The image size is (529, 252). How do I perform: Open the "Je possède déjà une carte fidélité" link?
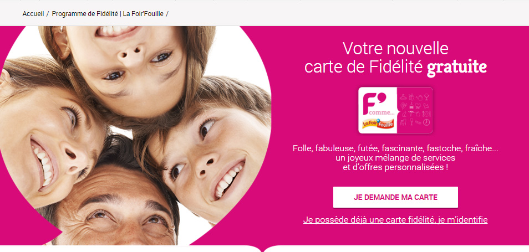click(x=395, y=220)
